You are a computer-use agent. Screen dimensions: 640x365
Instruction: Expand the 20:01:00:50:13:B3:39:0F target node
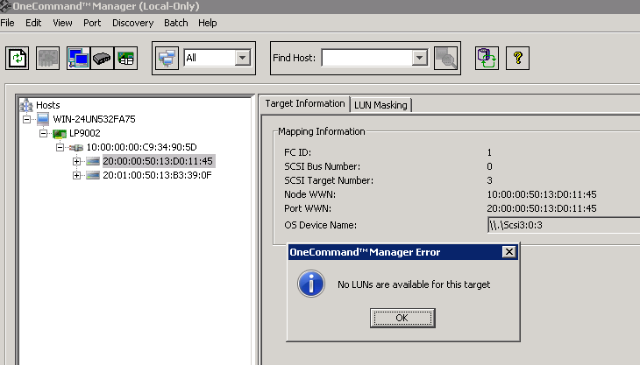[x=76, y=175]
